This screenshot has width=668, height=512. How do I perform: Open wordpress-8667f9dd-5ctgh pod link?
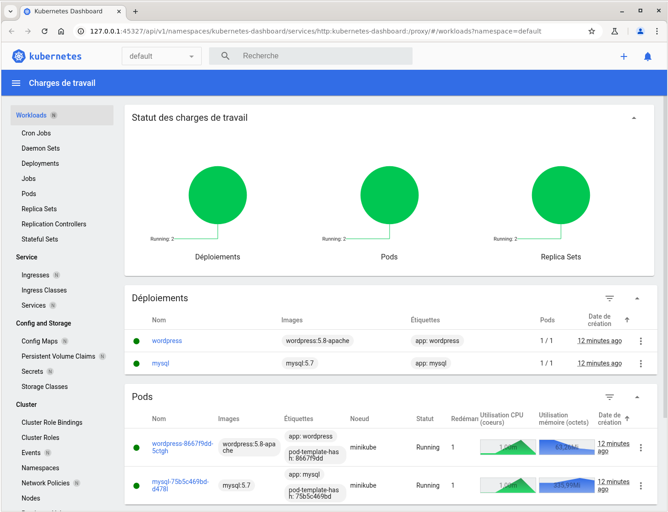click(182, 447)
